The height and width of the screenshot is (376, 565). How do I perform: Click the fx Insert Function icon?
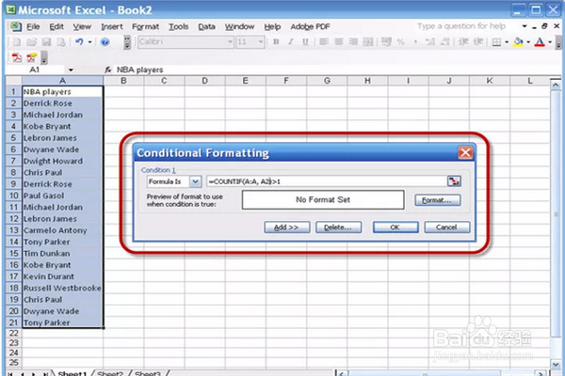point(107,70)
